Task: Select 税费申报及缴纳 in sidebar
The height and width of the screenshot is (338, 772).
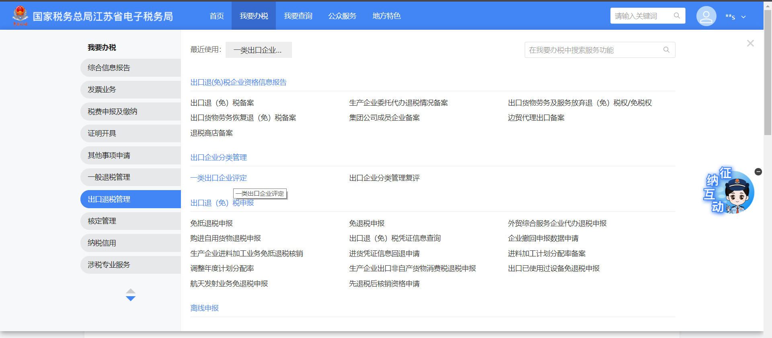Action: [112, 112]
